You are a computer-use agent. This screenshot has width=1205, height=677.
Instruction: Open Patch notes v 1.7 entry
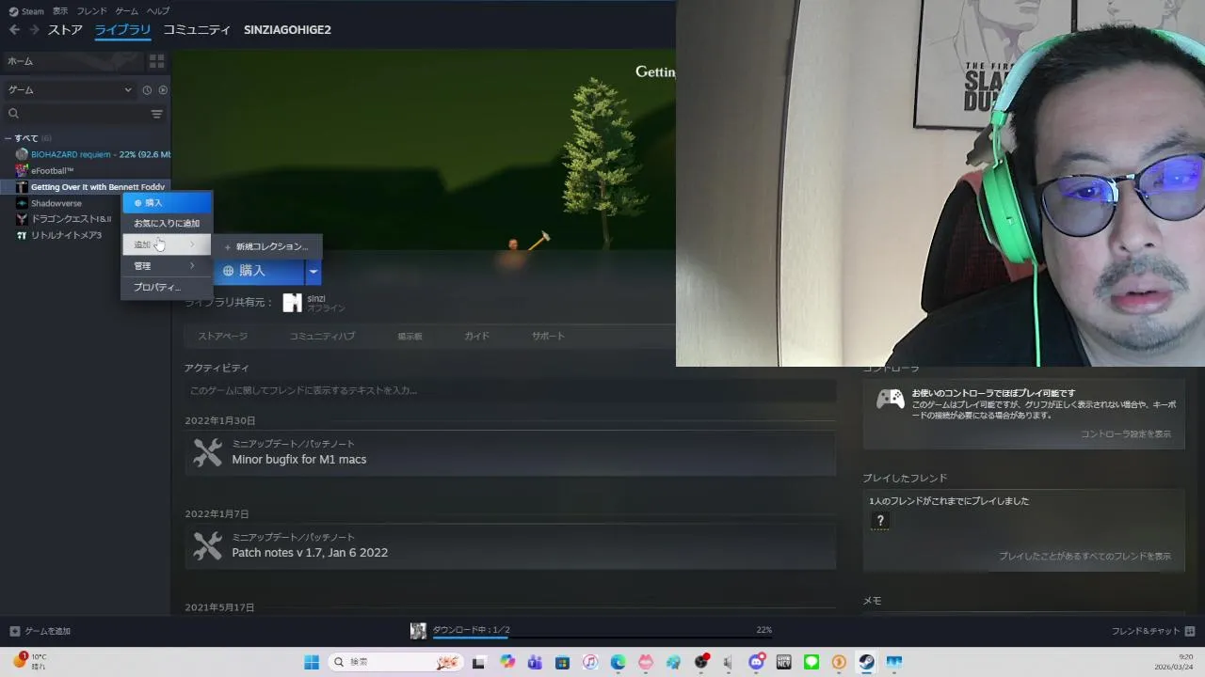[510, 545]
